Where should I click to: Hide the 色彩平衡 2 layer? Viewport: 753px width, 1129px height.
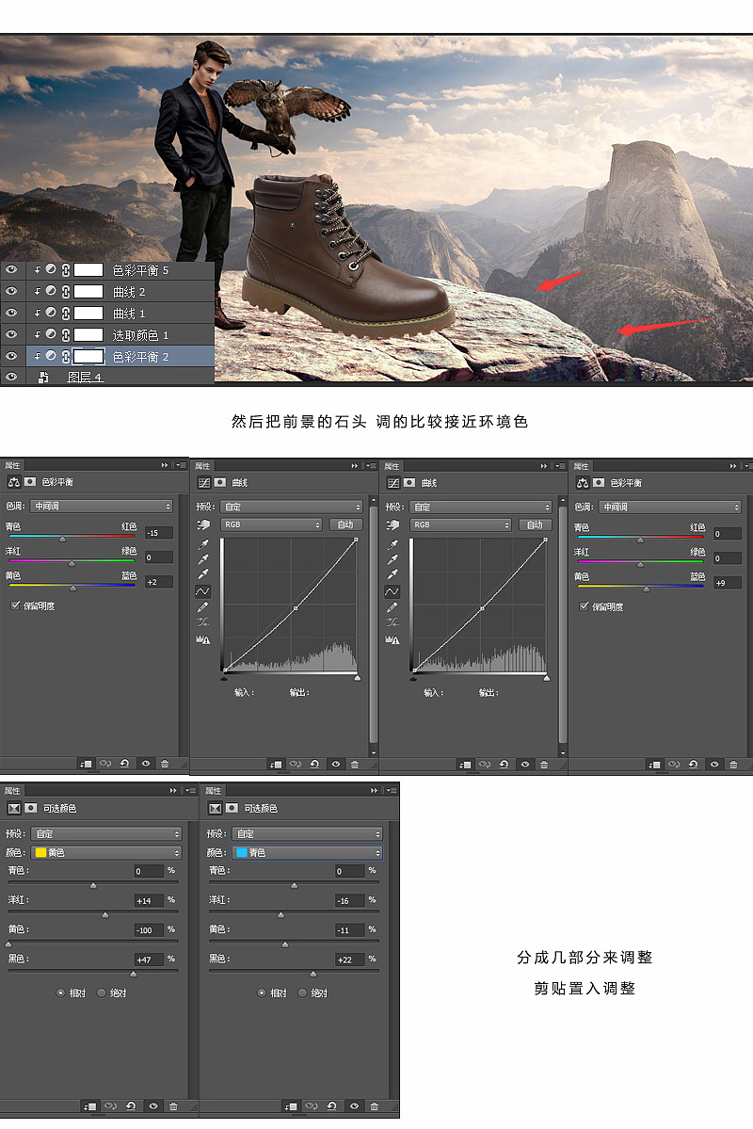point(10,357)
